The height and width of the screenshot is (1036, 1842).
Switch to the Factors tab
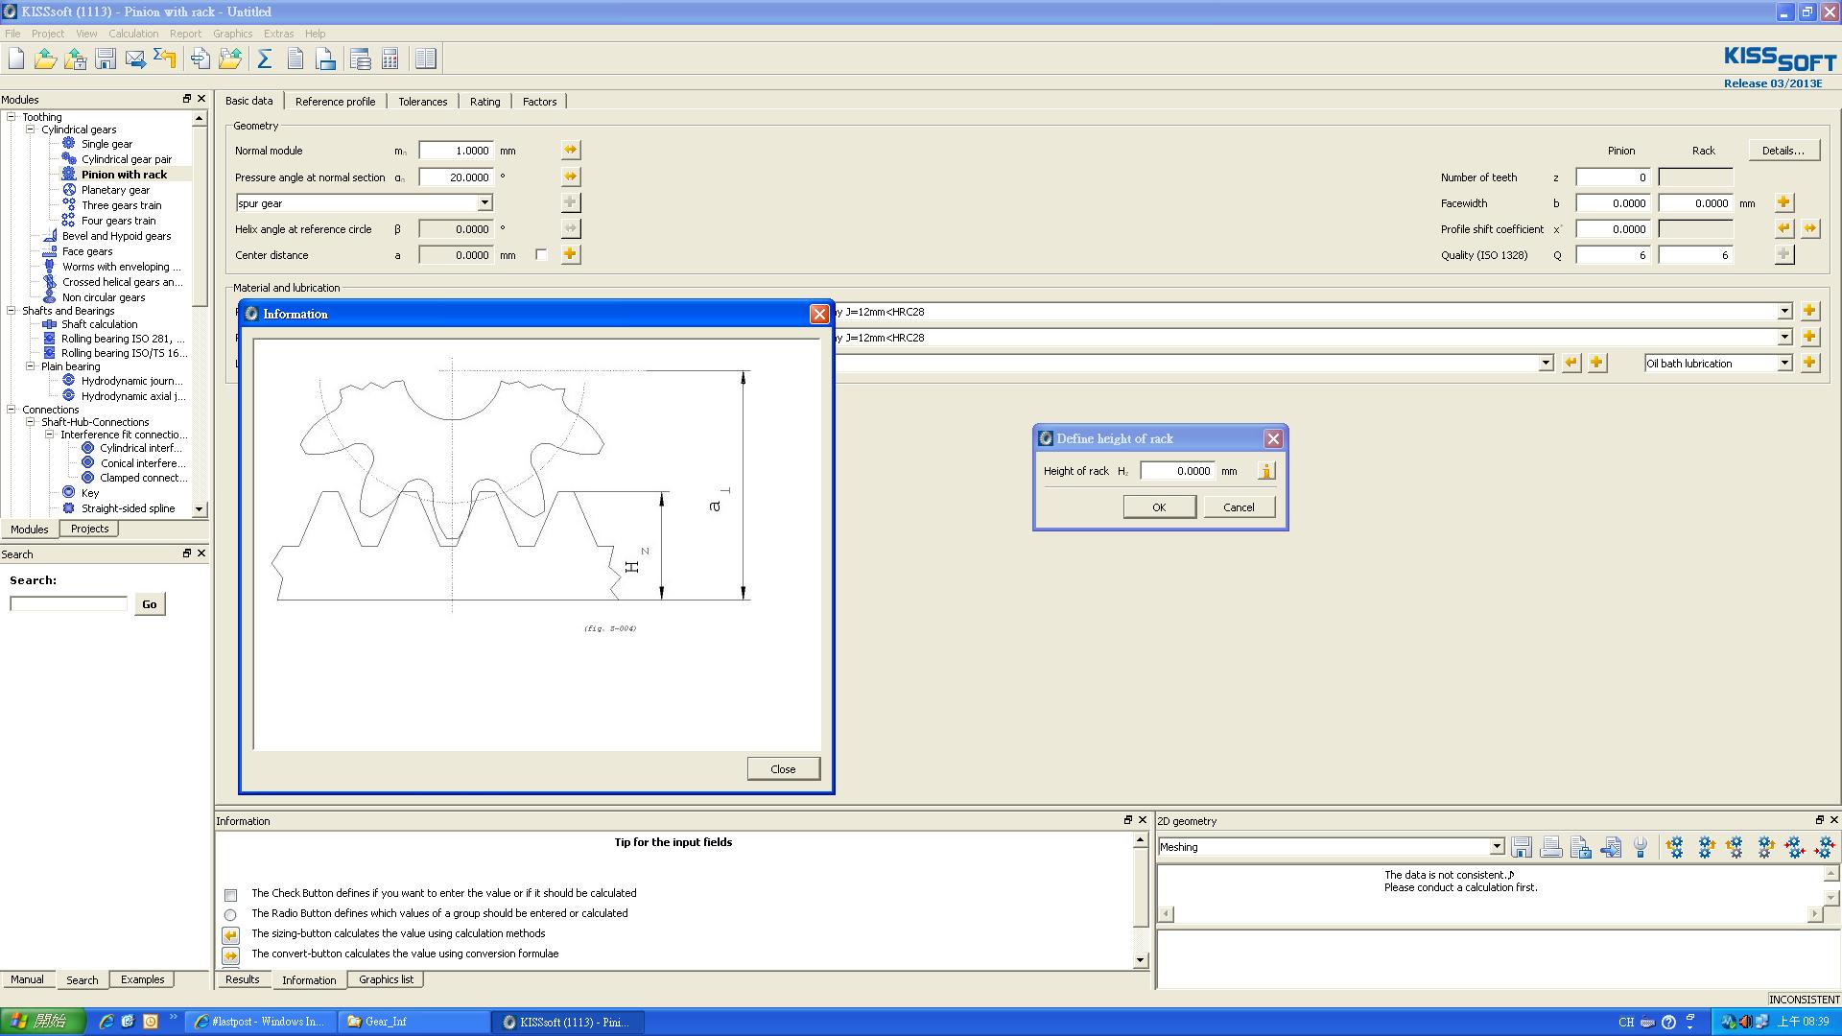[x=539, y=102]
